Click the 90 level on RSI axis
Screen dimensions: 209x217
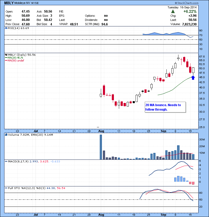pyautogui.click(x=201, y=31)
